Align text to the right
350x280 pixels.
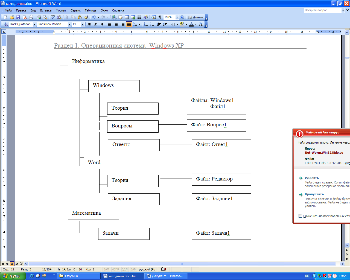122,24
